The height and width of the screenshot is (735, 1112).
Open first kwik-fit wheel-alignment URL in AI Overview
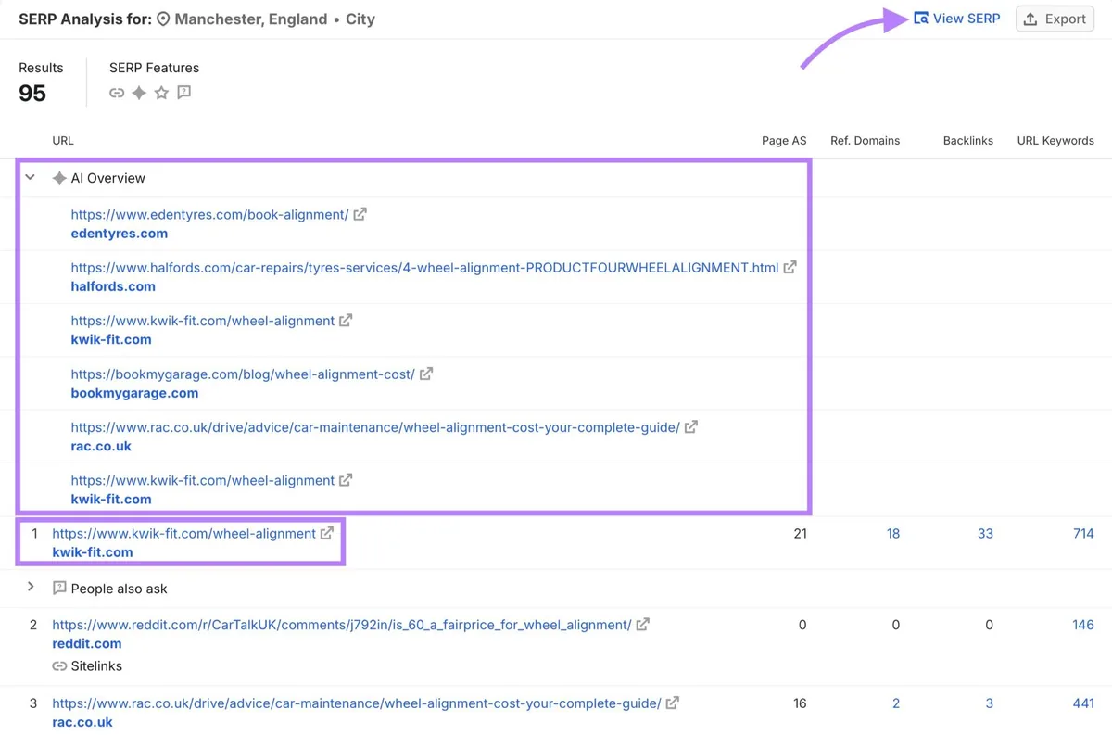coord(203,321)
